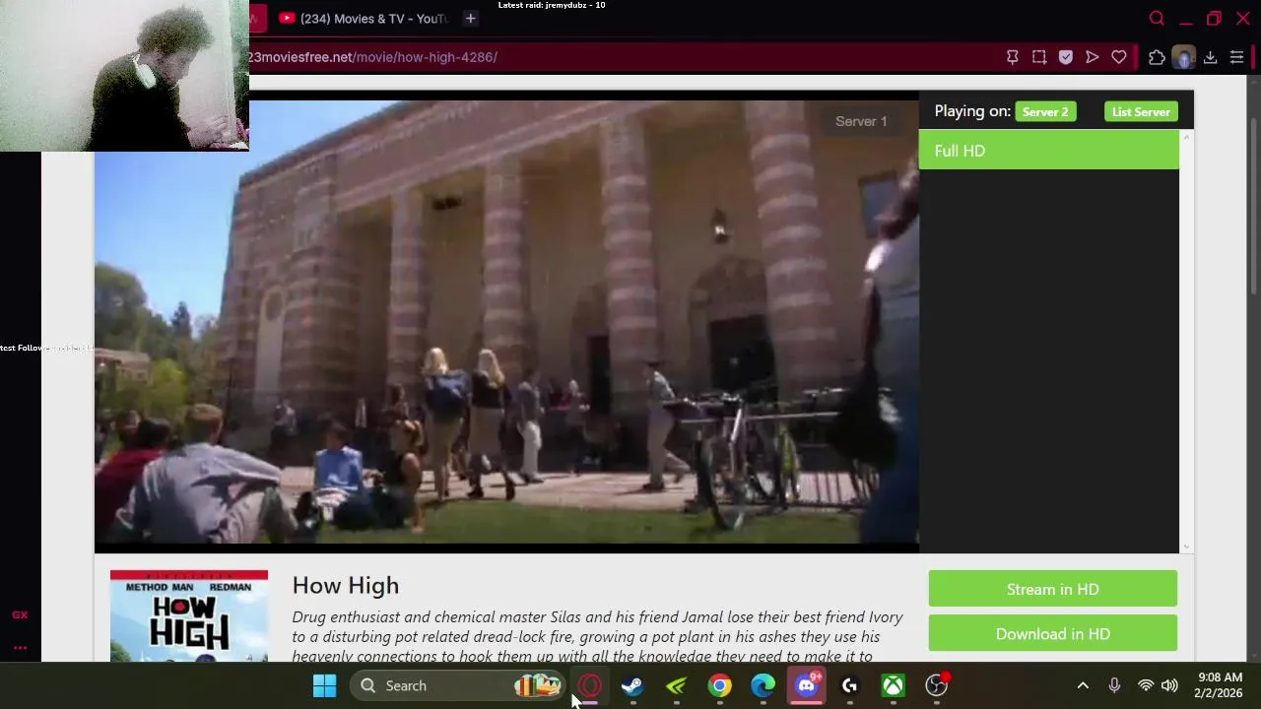Launch Steam from the taskbar
1261x709 pixels.
pyautogui.click(x=632, y=685)
